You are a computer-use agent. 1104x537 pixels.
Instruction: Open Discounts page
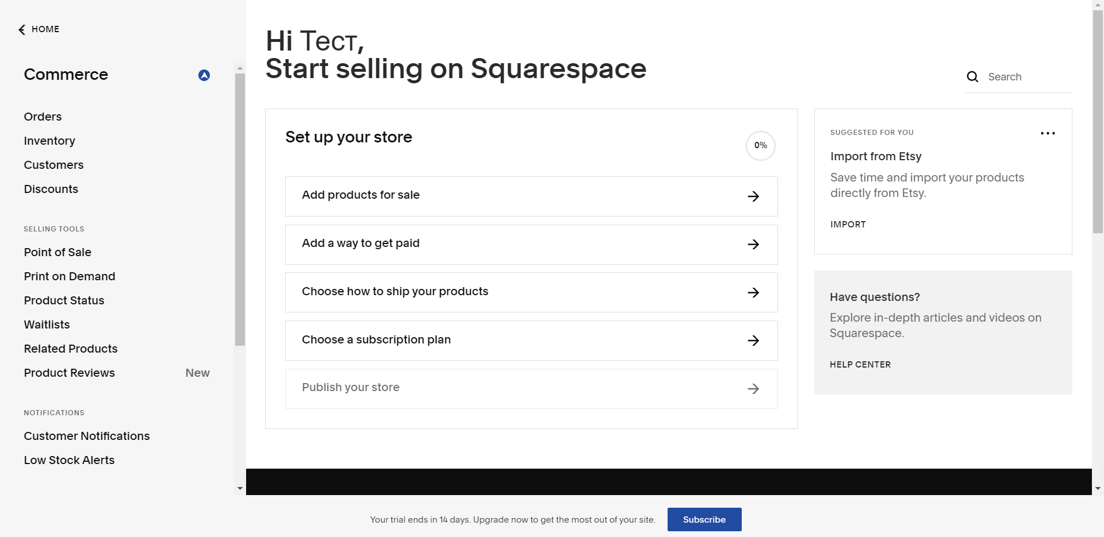pos(51,189)
